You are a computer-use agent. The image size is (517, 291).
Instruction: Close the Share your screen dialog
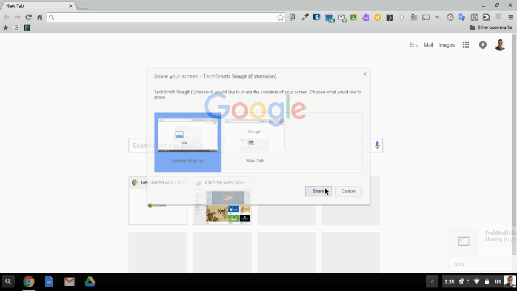[x=365, y=74]
